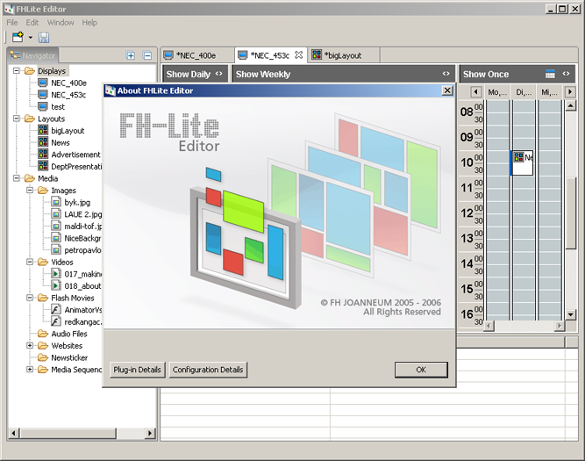Click the redkangac flash file icon
The height and width of the screenshot is (461, 585).
pos(56,321)
